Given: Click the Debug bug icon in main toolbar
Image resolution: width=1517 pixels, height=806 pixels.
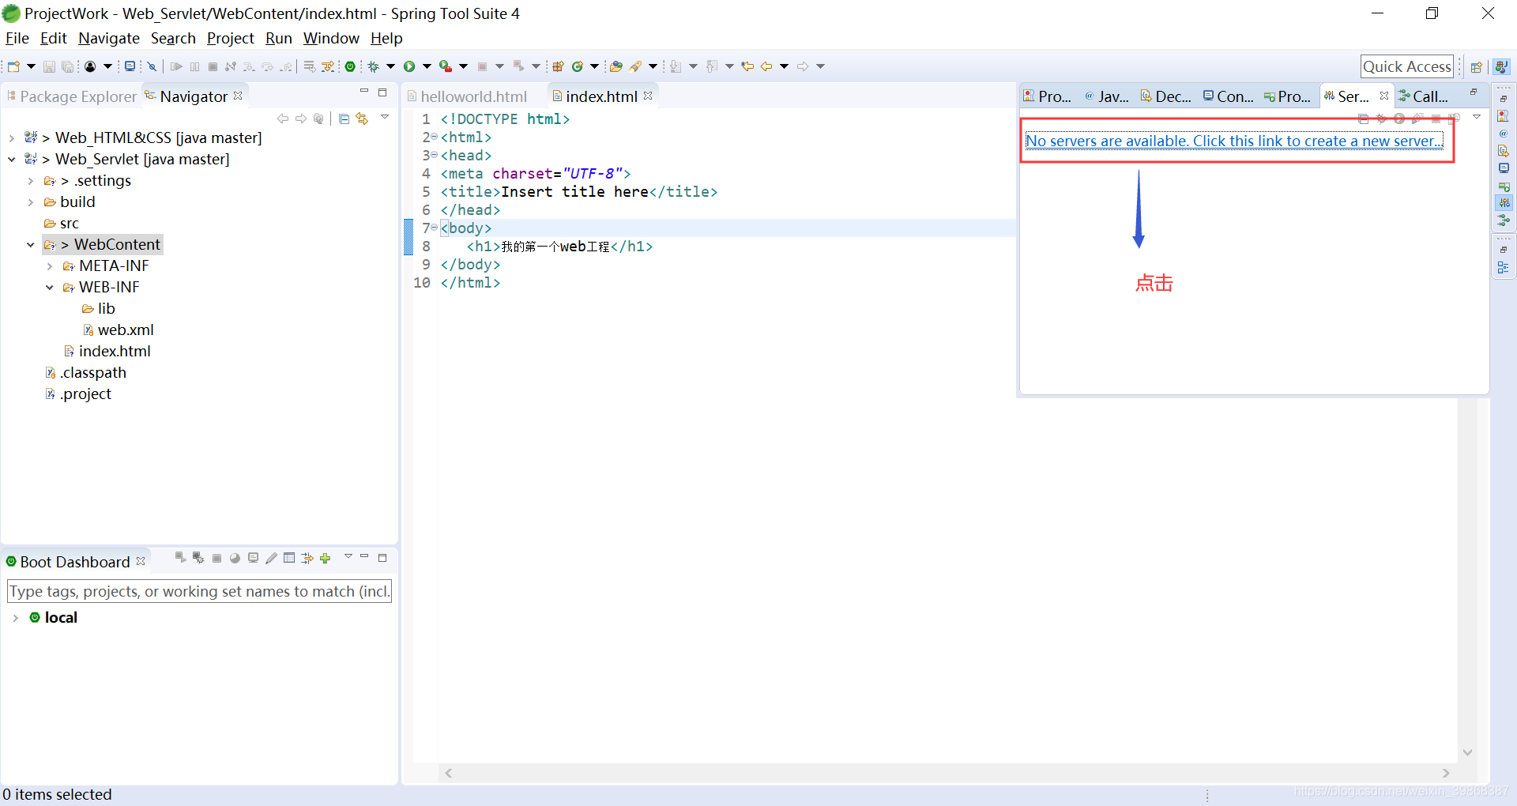Looking at the screenshot, I should pos(374,66).
